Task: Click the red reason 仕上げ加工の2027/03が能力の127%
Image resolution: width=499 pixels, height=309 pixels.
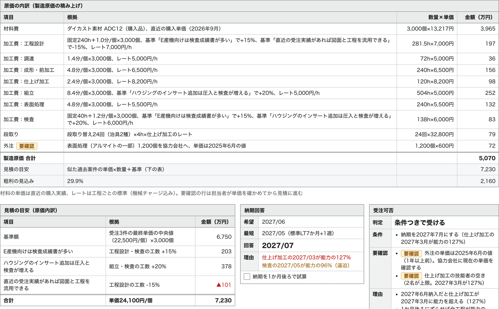Action: [x=306, y=258]
